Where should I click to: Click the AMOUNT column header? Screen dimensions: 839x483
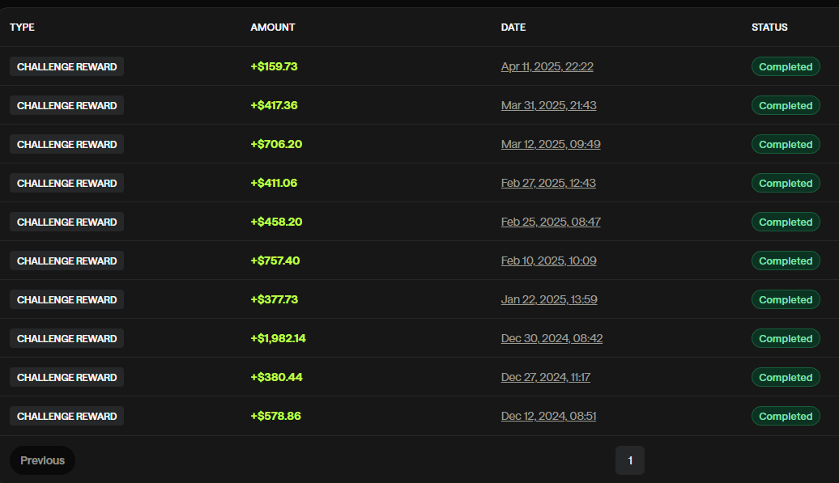tap(273, 28)
